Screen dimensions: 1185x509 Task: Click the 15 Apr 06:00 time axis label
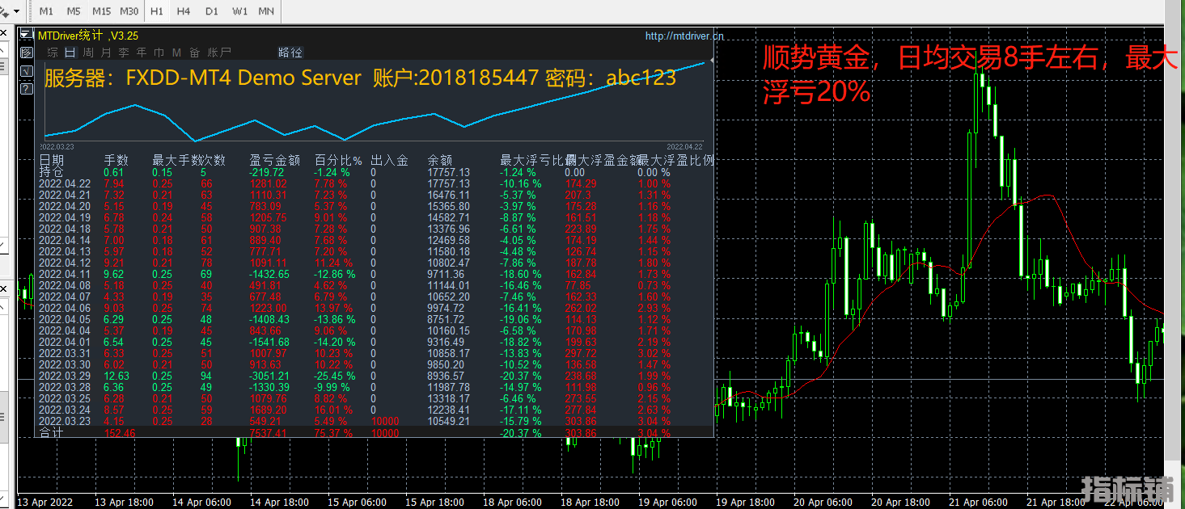pyautogui.click(x=358, y=502)
